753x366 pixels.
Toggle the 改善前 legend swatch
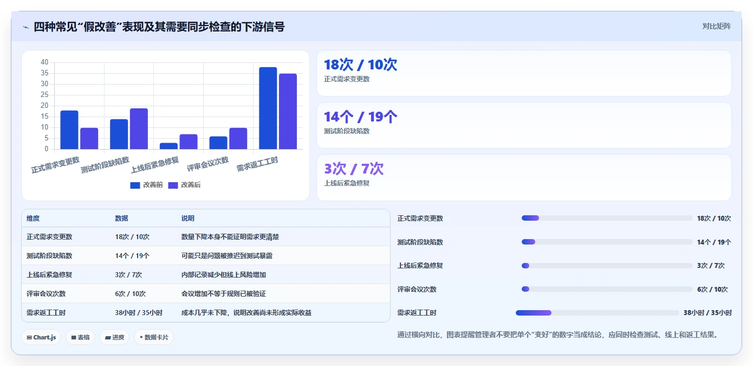[x=135, y=185]
